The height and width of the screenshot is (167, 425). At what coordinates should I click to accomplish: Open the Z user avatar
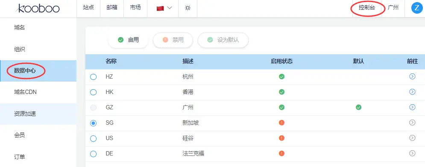[x=417, y=8]
